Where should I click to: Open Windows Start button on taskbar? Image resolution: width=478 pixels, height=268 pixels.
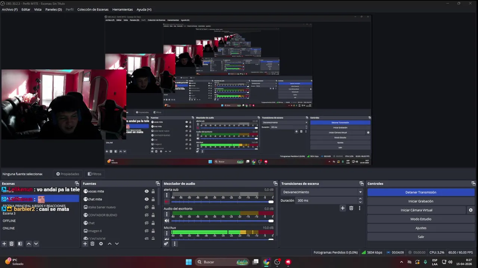click(189, 262)
